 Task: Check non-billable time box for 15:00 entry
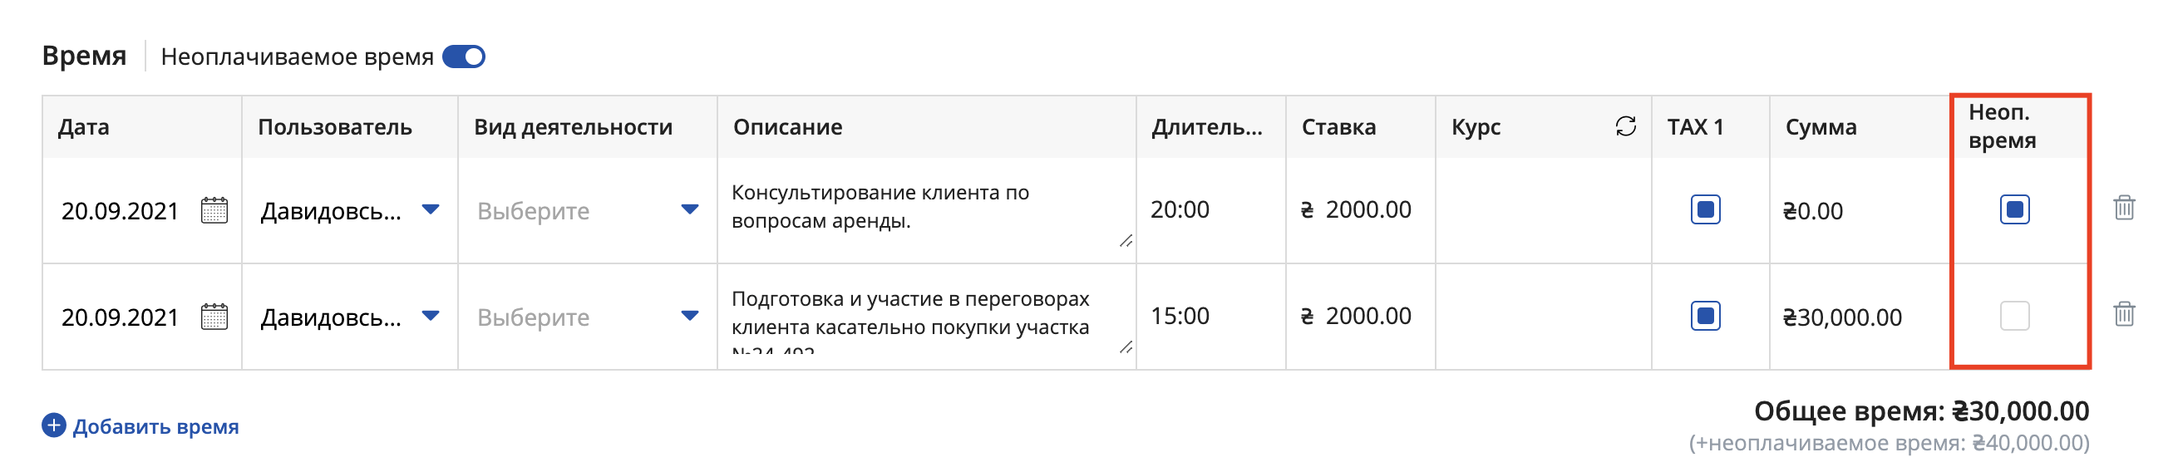coord(2015,316)
